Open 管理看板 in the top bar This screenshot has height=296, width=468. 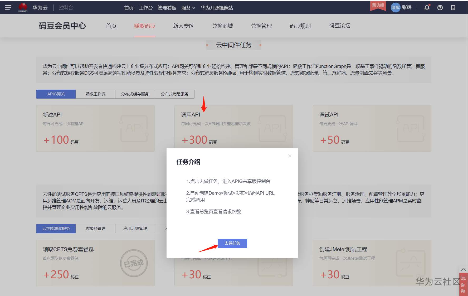pos(167,8)
